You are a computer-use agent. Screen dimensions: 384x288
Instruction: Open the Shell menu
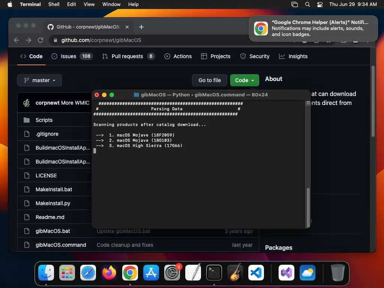54,4
